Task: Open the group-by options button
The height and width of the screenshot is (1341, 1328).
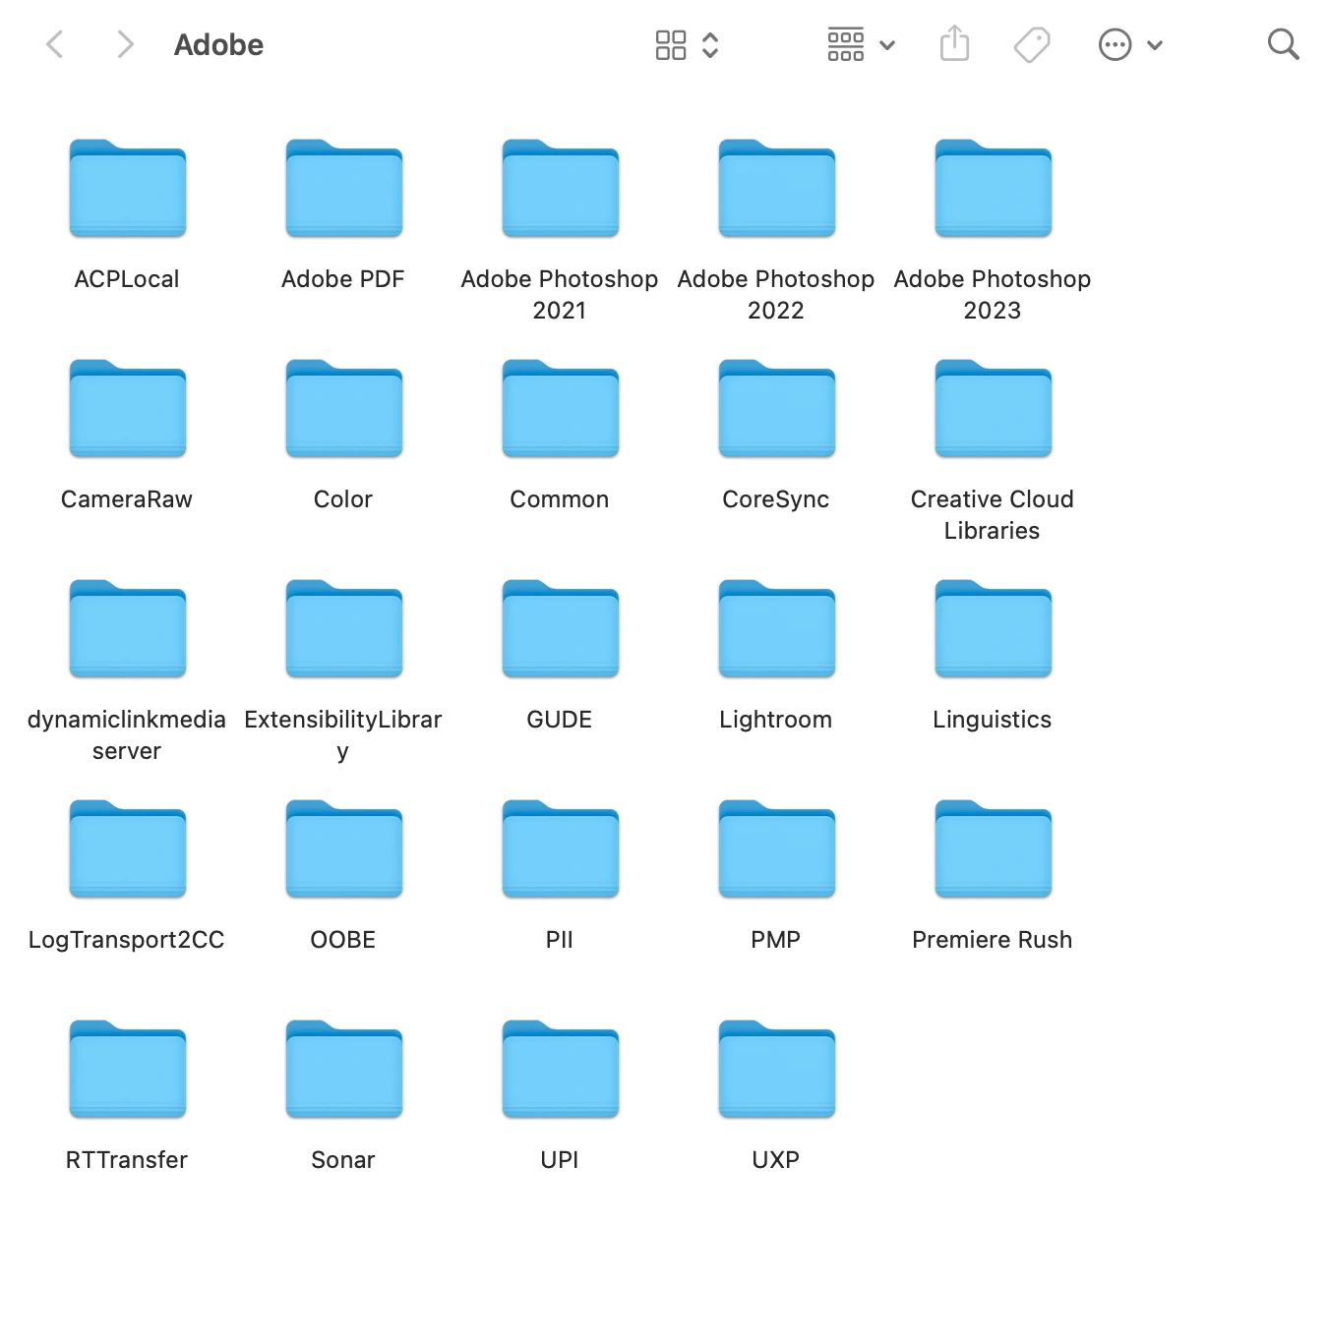Action: (x=846, y=44)
